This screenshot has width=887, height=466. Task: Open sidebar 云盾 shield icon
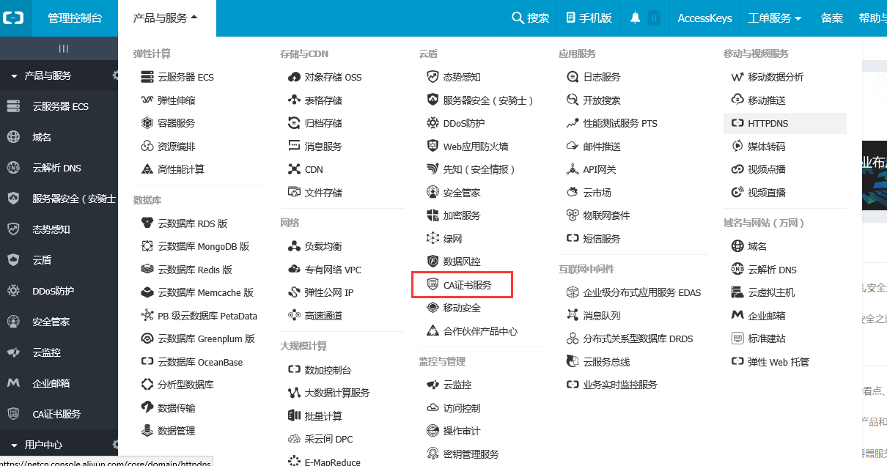click(13, 260)
